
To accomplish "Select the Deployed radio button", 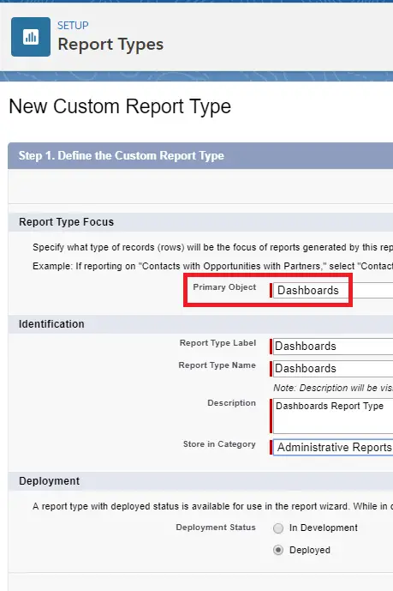I will (278, 551).
